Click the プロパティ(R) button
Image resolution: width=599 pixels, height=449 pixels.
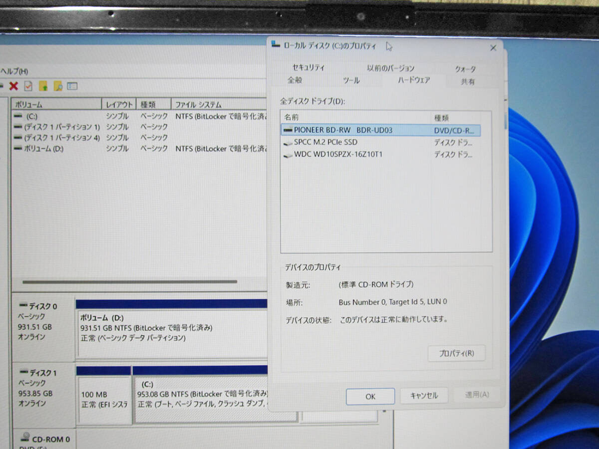456,353
